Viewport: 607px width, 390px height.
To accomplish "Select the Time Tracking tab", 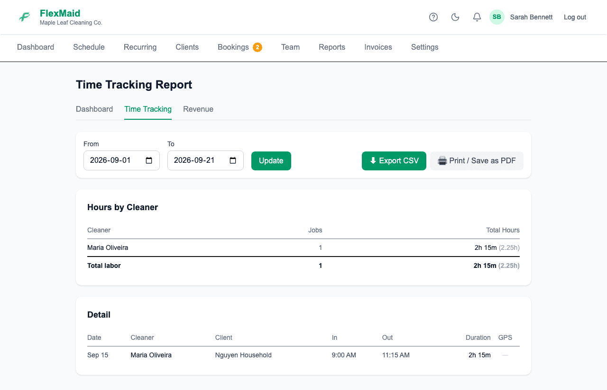I will coord(148,109).
